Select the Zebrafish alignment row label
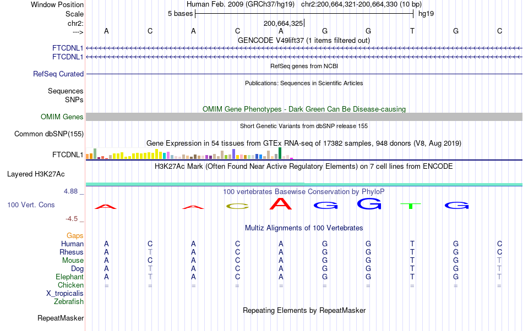 [69, 301]
